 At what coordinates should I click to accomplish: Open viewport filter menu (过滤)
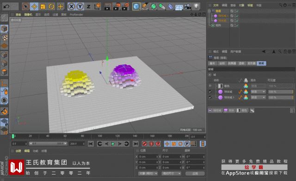coord(55,14)
